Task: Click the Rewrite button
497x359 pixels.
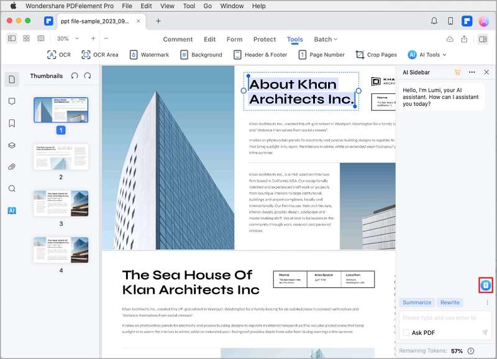Action: click(450, 302)
